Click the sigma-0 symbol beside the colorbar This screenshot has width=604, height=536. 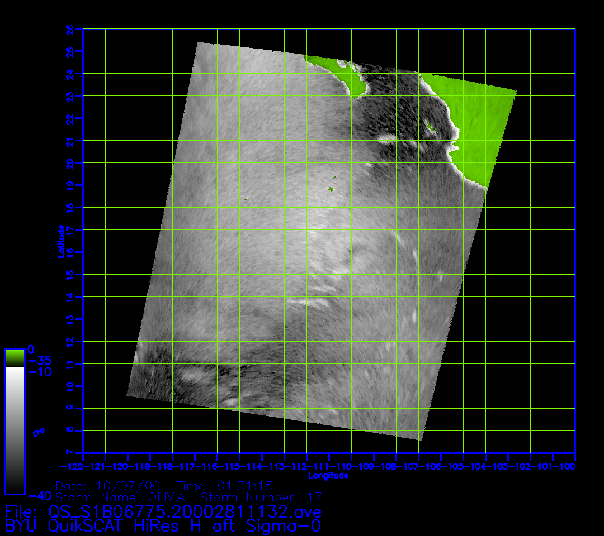click(x=38, y=432)
